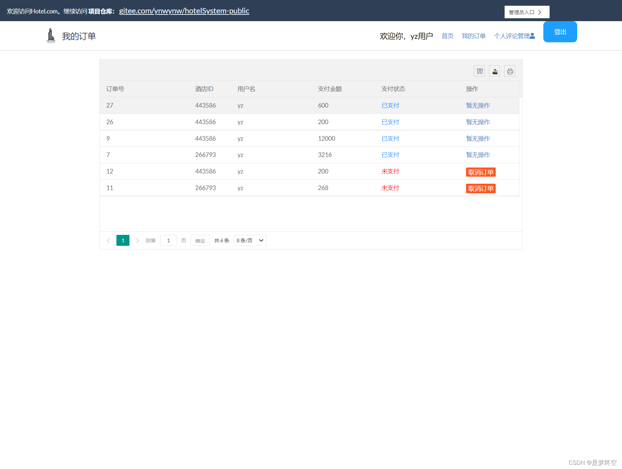Open the gitee.com/ynwynw/hotelSystem-public link
This screenshot has width=622, height=469.
point(184,11)
